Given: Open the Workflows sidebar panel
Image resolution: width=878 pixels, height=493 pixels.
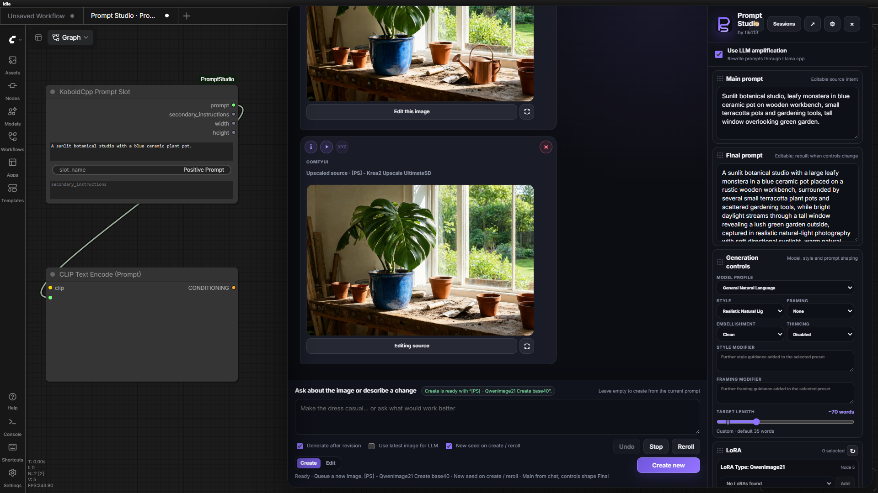Looking at the screenshot, I should pyautogui.click(x=12, y=142).
